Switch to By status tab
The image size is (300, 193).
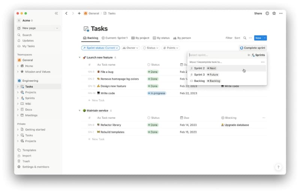pyautogui.click(x=161, y=38)
